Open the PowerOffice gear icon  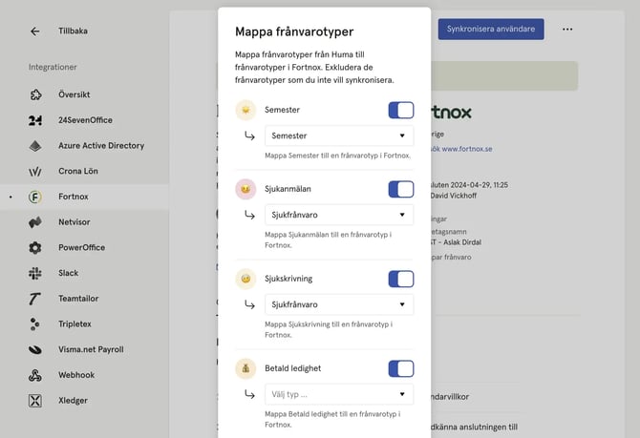[35, 247]
